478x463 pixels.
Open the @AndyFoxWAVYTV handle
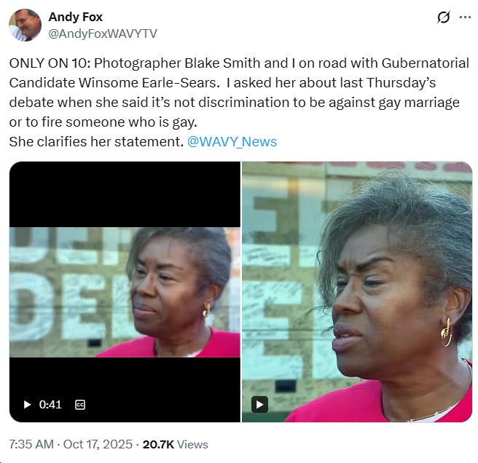tap(103, 33)
